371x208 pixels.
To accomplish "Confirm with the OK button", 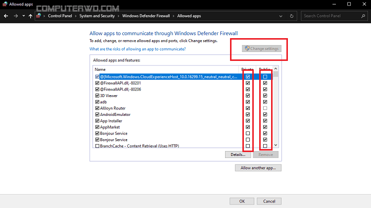I will pyautogui.click(x=242, y=202).
